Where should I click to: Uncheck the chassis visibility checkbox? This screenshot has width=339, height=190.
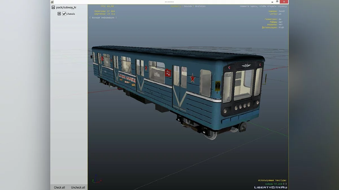(64, 14)
